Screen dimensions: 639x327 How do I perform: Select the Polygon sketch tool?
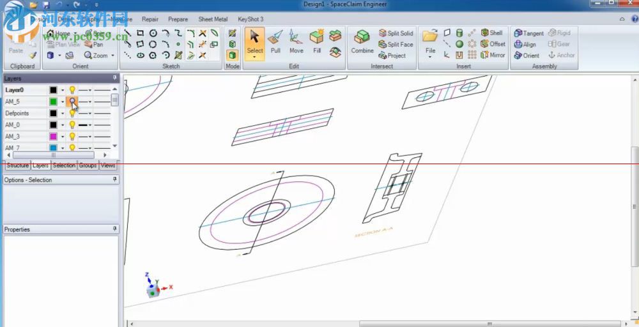153,56
